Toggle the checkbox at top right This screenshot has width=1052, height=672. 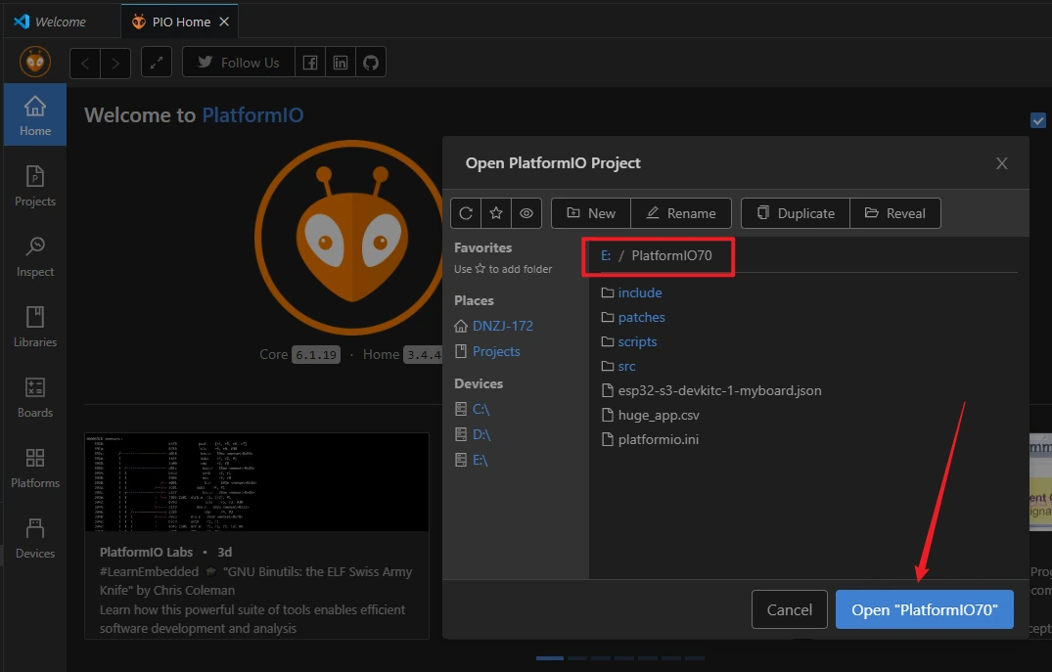1038,120
